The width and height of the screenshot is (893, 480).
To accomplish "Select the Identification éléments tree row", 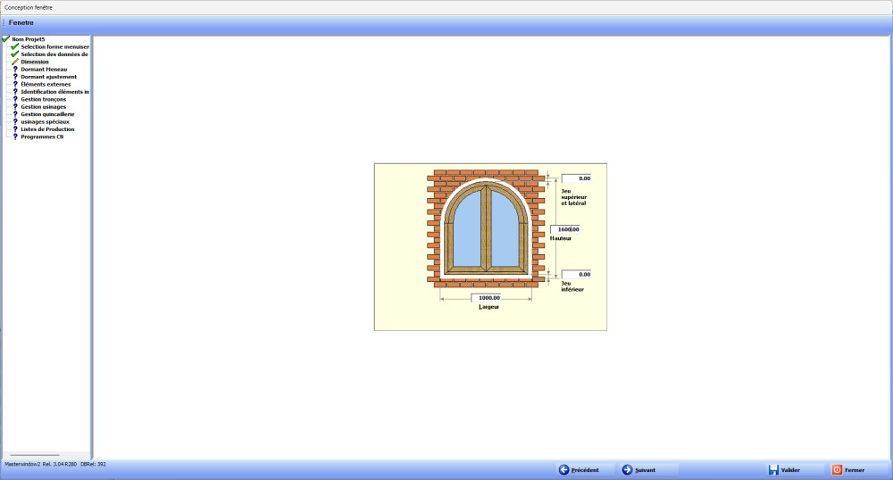I will pos(54,92).
